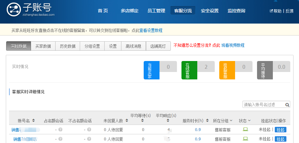The width and height of the screenshot is (299, 143).
Task: Click help icon beside first row's non-quota session
Action: coord(89,129)
